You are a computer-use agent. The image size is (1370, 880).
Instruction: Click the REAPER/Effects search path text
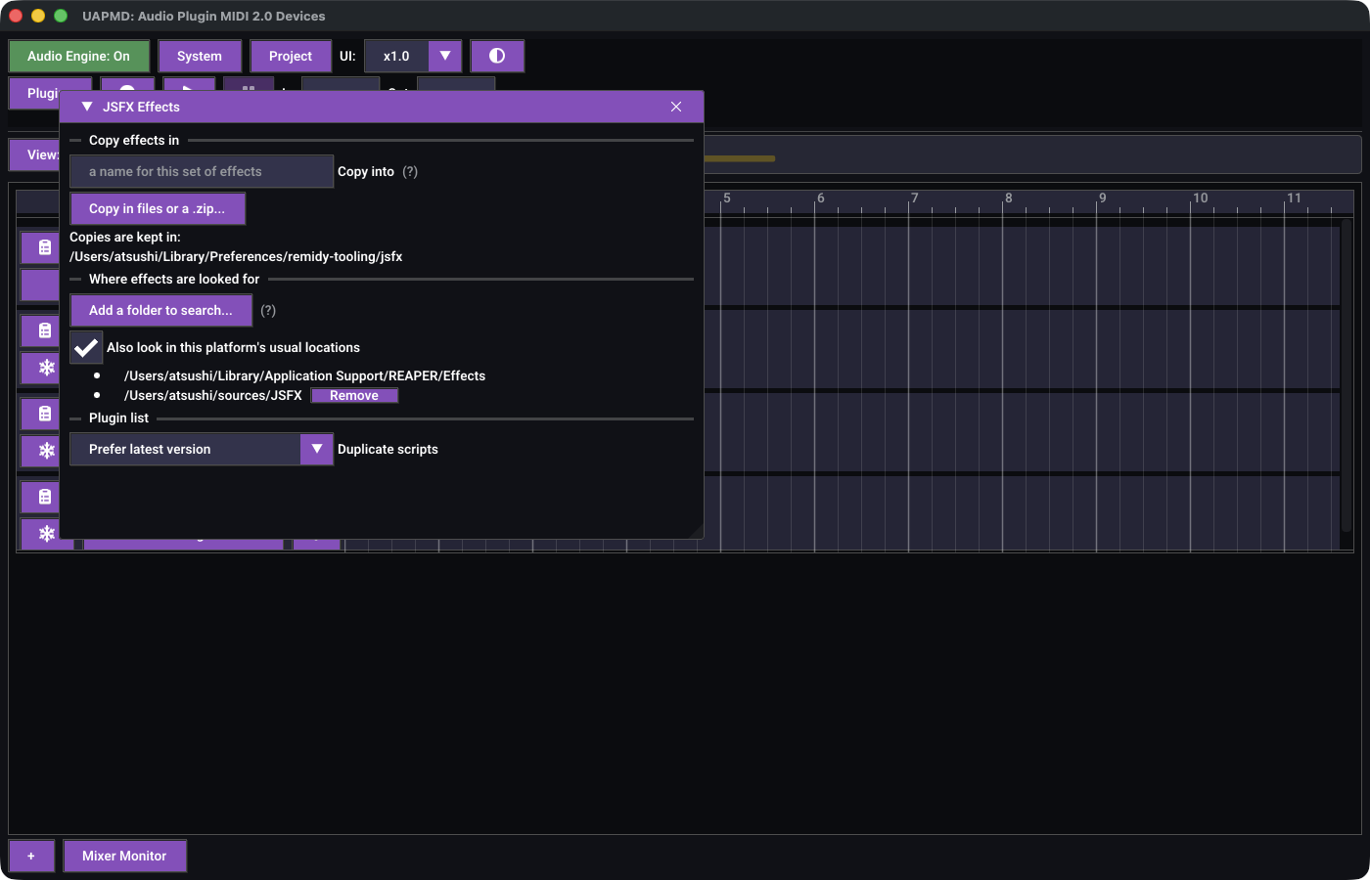tap(304, 375)
